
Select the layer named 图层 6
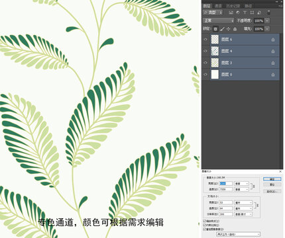click(x=227, y=40)
